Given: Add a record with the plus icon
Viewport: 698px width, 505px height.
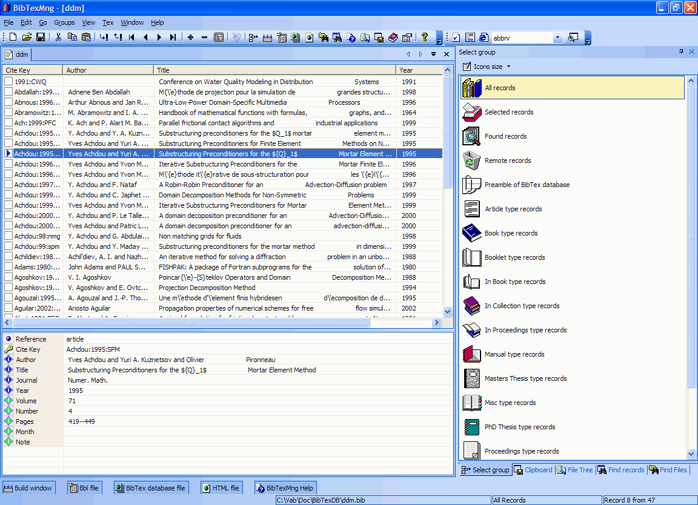Looking at the screenshot, I should 190,38.
